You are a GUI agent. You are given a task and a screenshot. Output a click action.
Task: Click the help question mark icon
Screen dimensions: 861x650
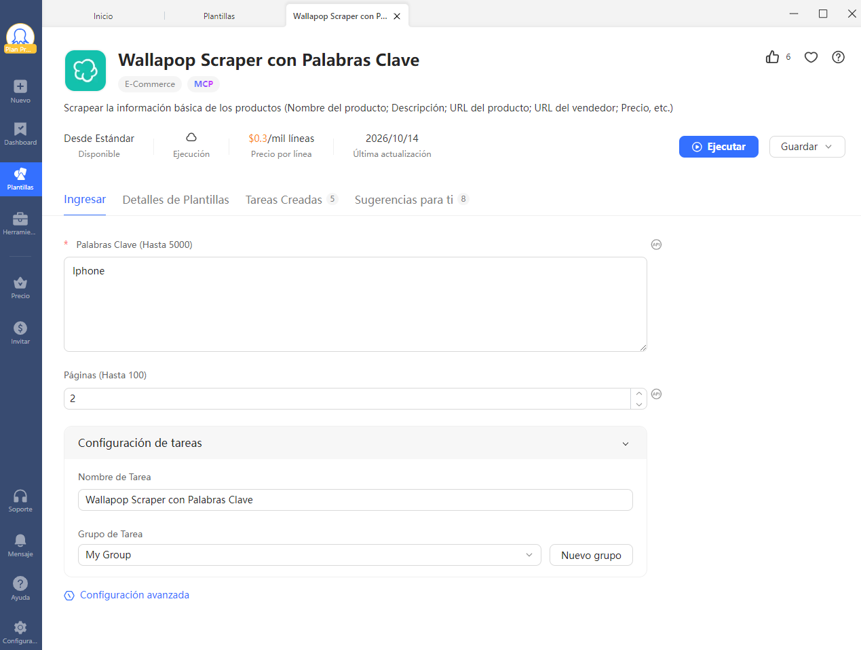(x=839, y=57)
